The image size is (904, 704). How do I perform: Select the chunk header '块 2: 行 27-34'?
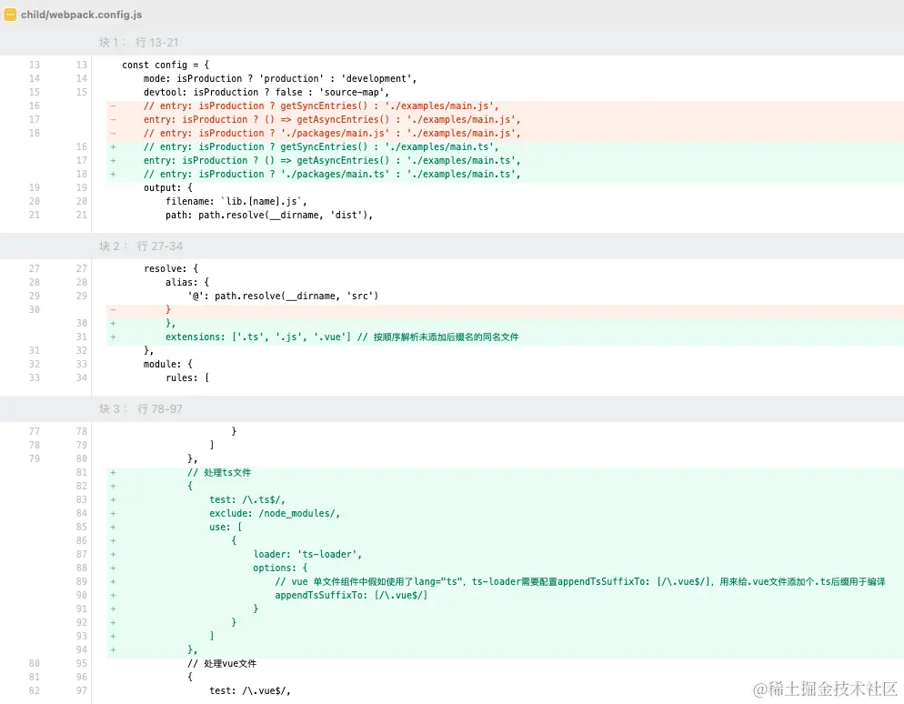click(x=141, y=246)
